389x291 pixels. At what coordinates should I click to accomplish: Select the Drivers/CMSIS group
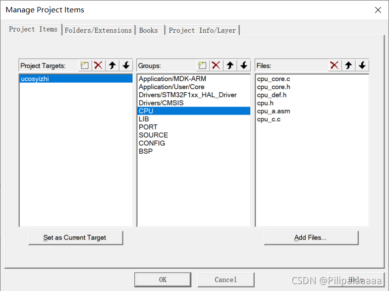tap(193, 103)
